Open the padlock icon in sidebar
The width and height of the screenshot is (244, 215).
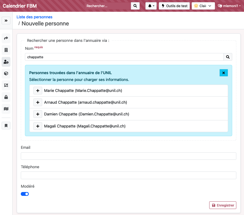6,97
